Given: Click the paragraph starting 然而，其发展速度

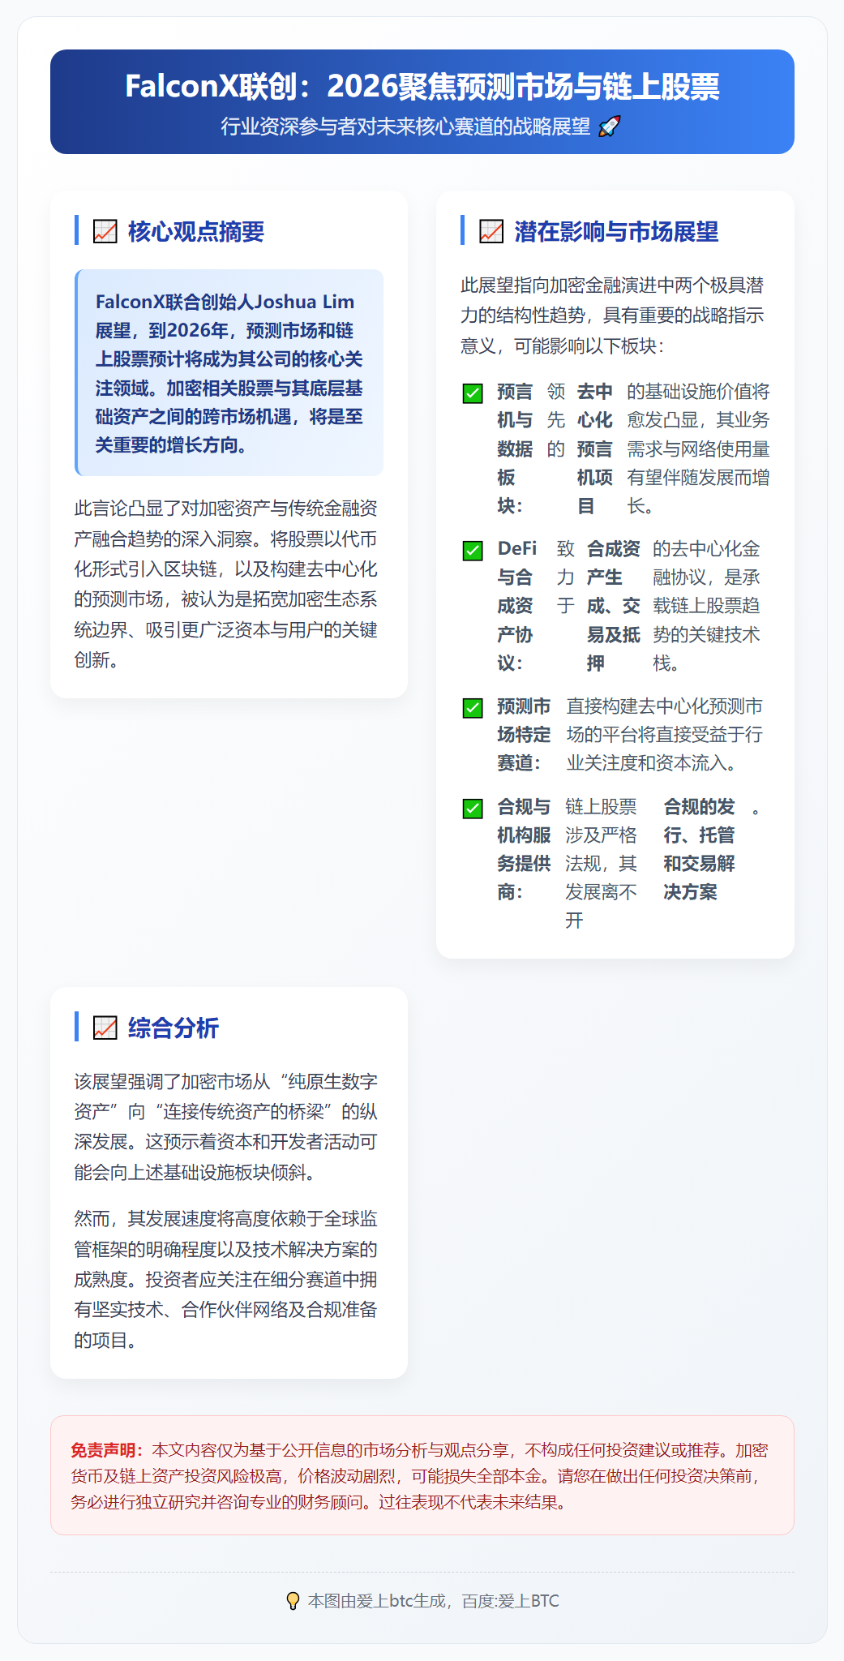Looking at the screenshot, I should [x=226, y=1280].
